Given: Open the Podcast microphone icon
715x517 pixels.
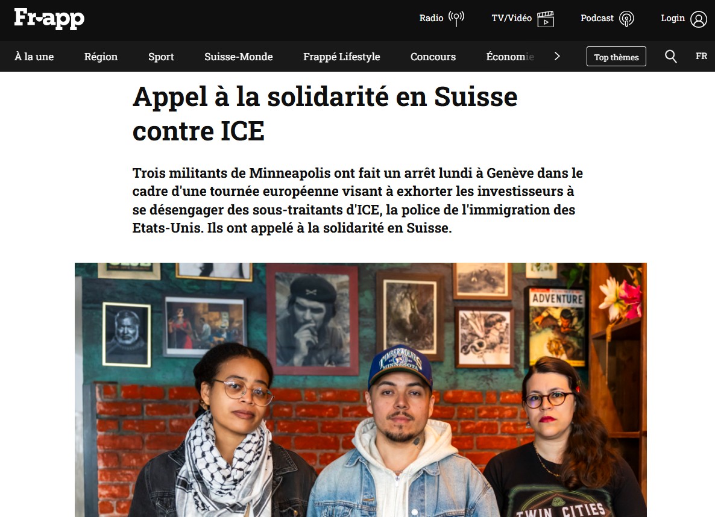Looking at the screenshot, I should [x=626, y=19].
